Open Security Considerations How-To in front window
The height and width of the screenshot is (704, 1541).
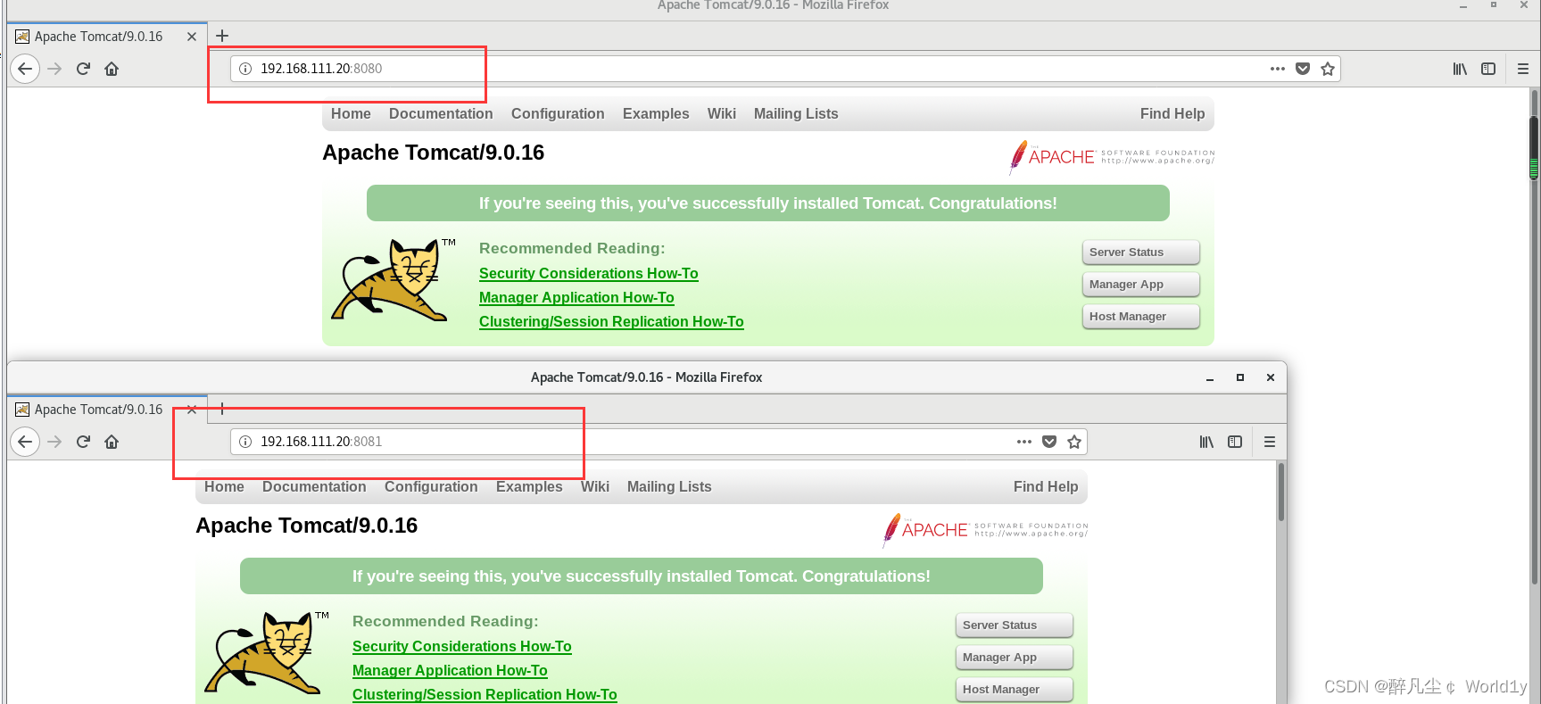(461, 646)
